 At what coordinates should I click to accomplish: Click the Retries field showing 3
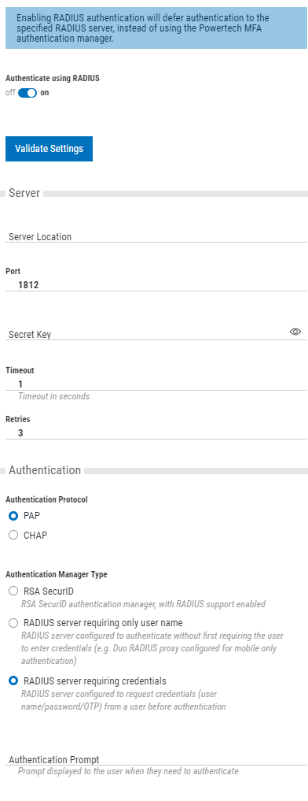coord(156,432)
